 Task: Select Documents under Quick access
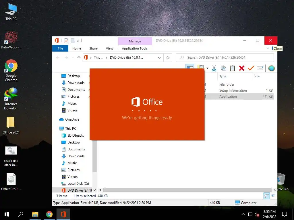pos(76,90)
